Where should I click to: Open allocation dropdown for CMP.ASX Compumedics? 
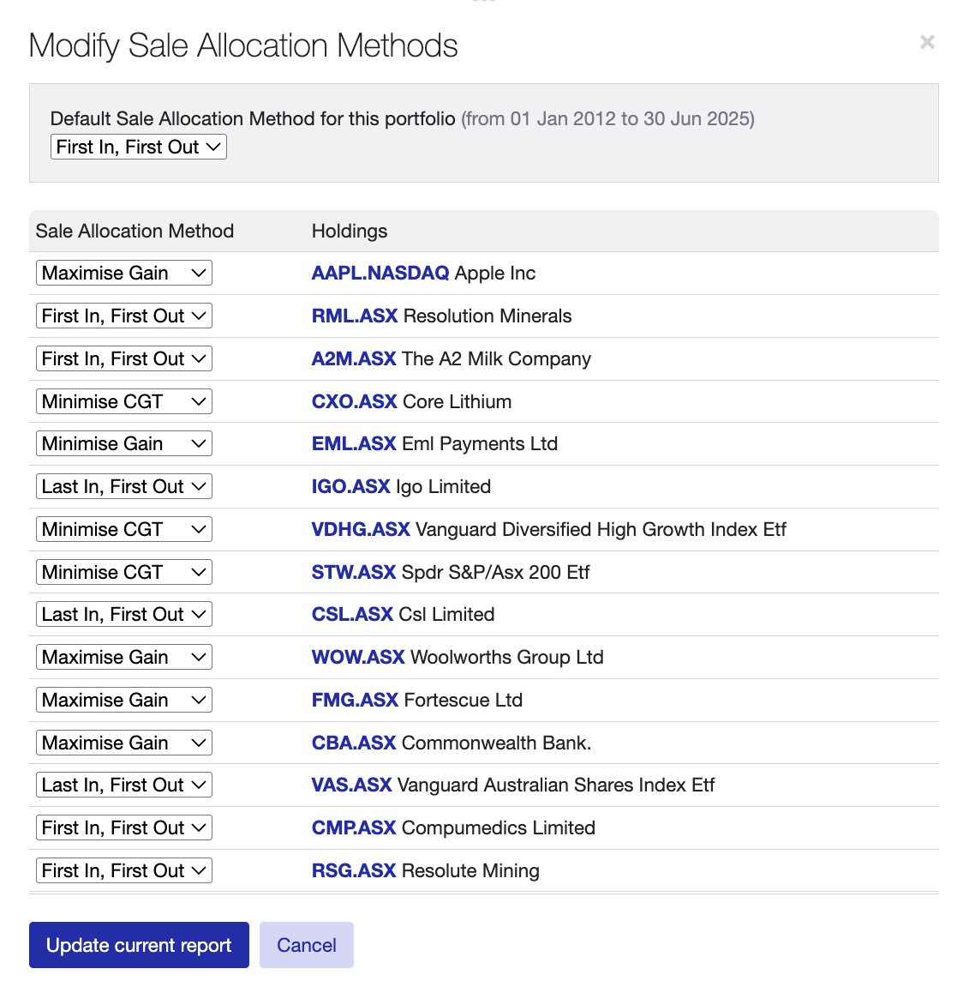point(124,827)
